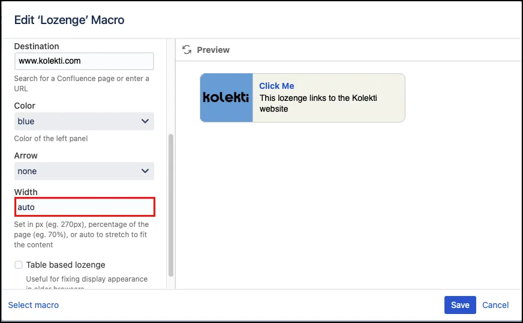Click the Destination label
Screen dimensions: 523x323
point(37,46)
